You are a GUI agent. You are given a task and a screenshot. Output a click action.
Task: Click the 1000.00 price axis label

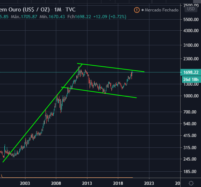click(x=191, y=96)
